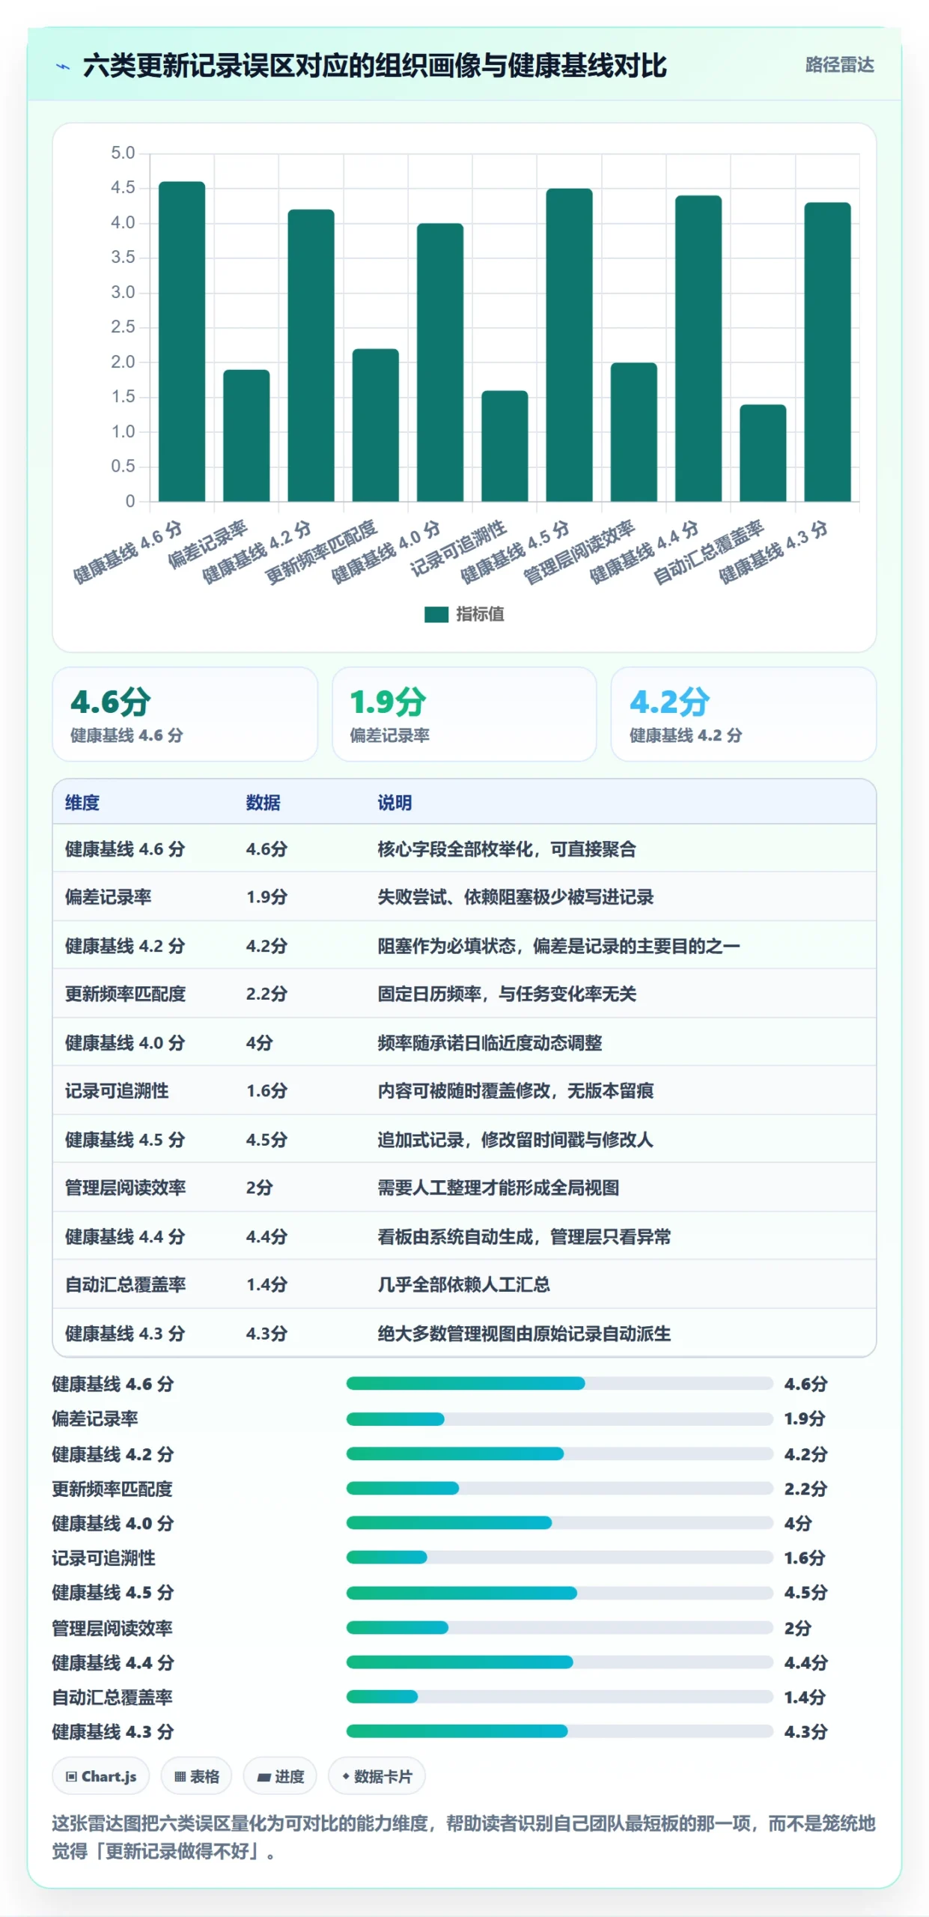Click the Chart.js tag chip
This screenshot has width=929, height=1917.
(100, 1775)
